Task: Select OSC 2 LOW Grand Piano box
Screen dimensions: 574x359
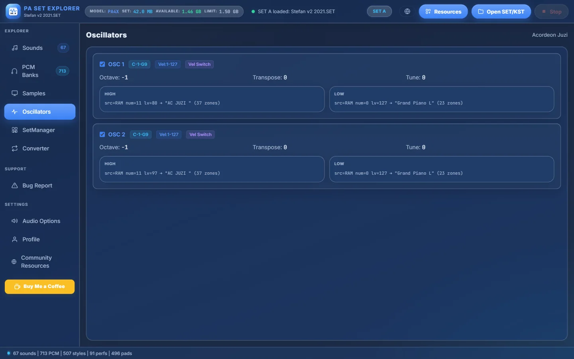Action: click(x=442, y=169)
